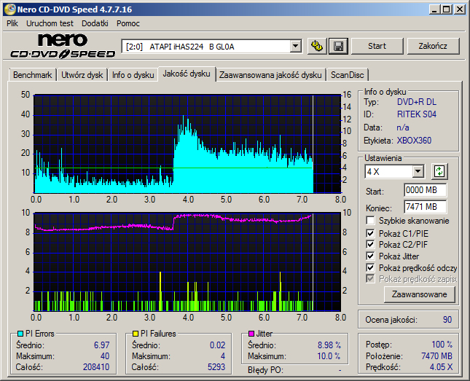Screen dimensions: 470x381
Task: Click the Położenie 7470 MB value
Action: (x=436, y=356)
